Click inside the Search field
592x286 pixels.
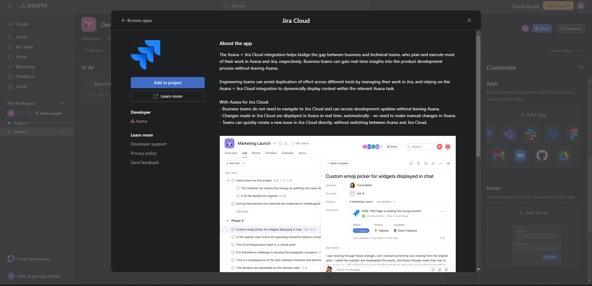coord(295,6)
